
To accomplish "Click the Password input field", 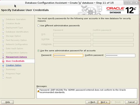I will pos(68,55).
